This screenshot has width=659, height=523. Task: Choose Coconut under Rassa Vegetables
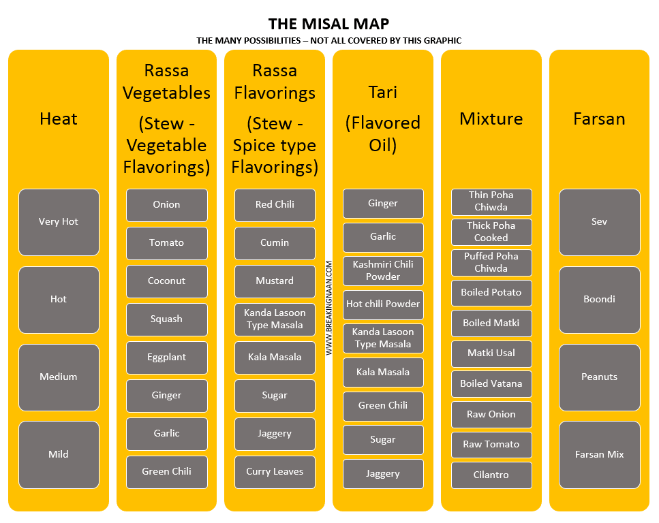(x=167, y=281)
